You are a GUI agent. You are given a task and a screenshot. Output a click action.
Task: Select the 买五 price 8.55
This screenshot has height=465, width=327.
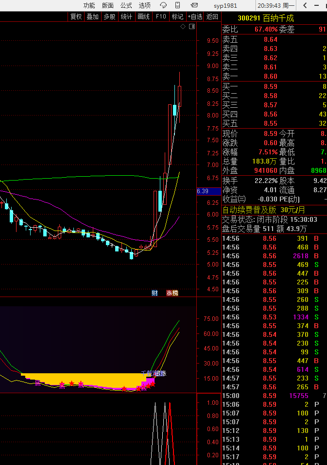pos(271,123)
